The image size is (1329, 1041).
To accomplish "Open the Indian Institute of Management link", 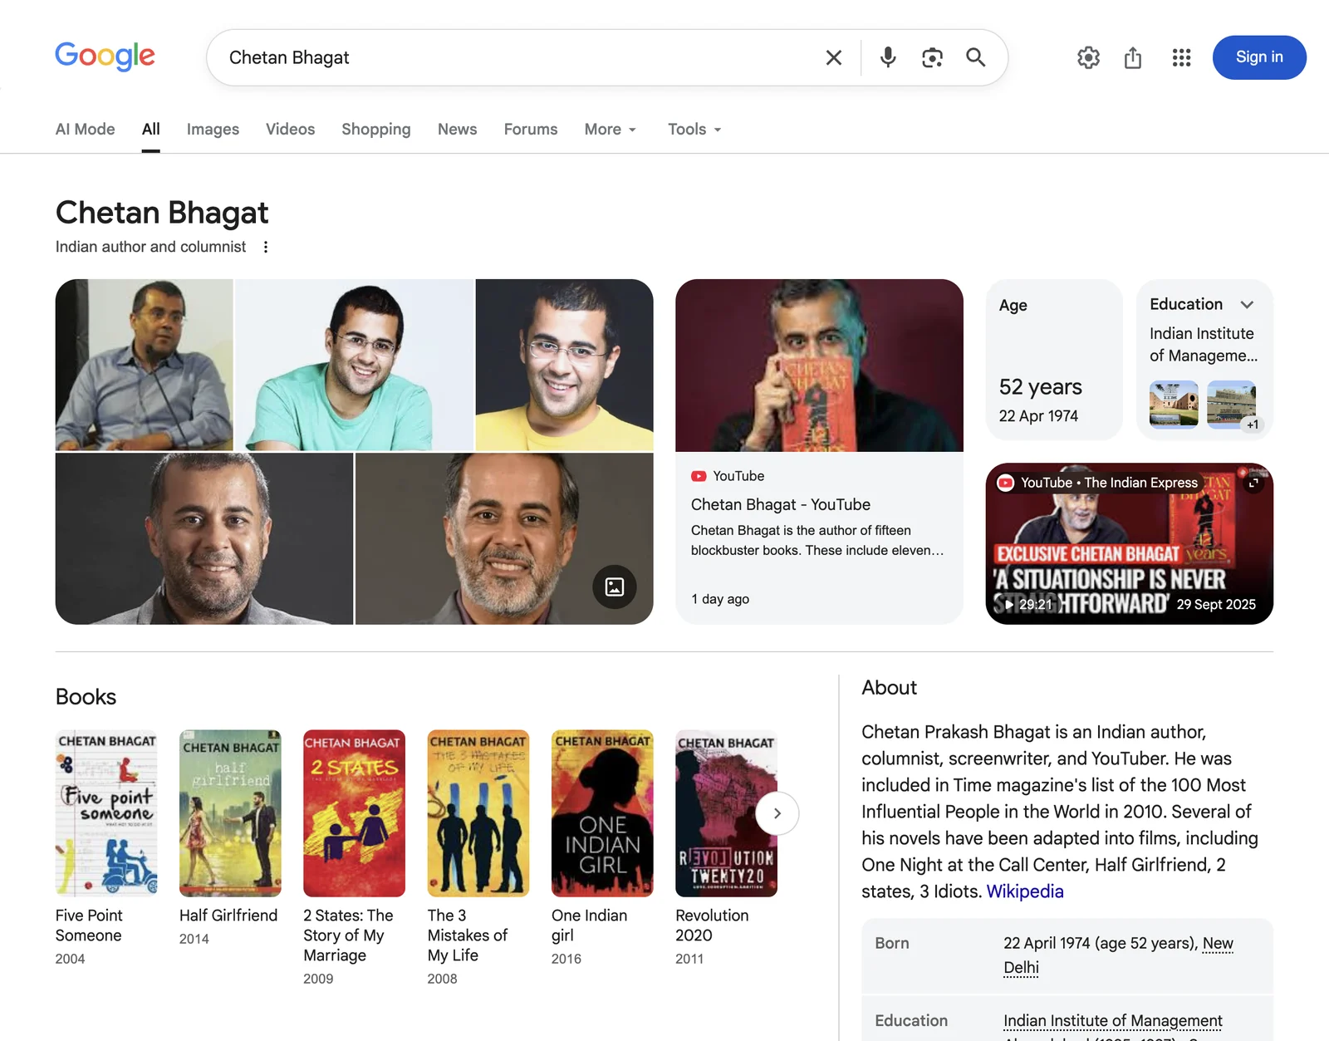I will 1113,1020.
